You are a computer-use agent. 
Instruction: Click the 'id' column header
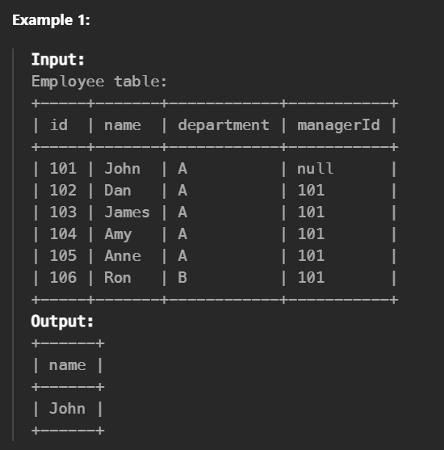(x=59, y=125)
